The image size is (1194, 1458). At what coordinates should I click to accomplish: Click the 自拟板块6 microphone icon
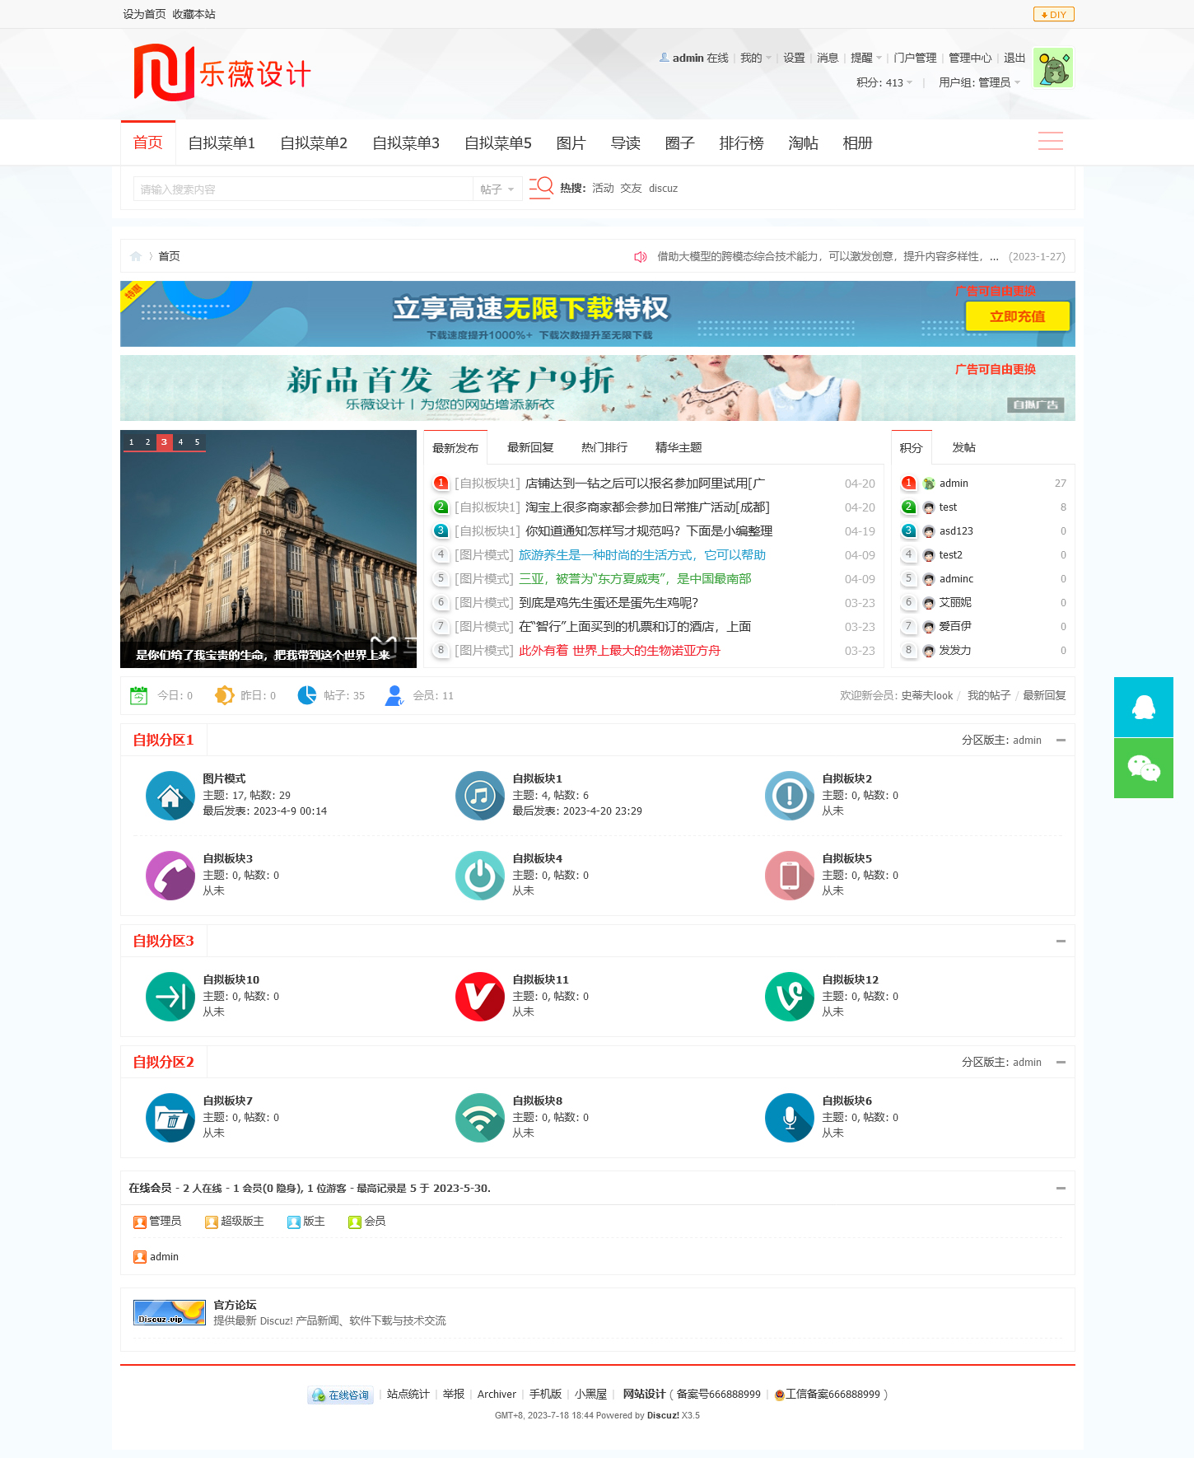(x=790, y=1118)
